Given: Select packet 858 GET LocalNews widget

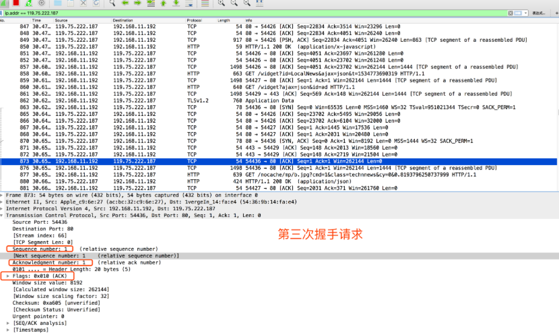Looking at the screenshot, I should pos(278,74).
